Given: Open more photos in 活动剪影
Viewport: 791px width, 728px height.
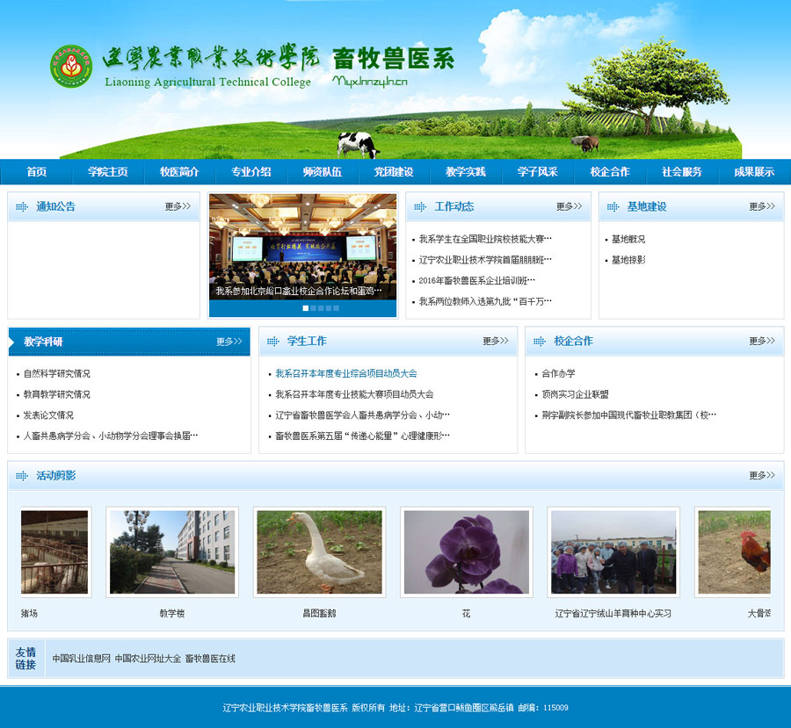Looking at the screenshot, I should point(761,476).
